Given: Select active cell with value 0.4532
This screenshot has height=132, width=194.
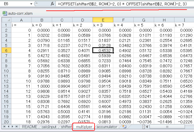Looking at the screenshot, I should [103, 51].
